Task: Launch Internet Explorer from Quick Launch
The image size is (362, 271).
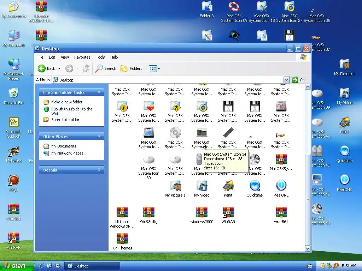Action: pos(42,266)
